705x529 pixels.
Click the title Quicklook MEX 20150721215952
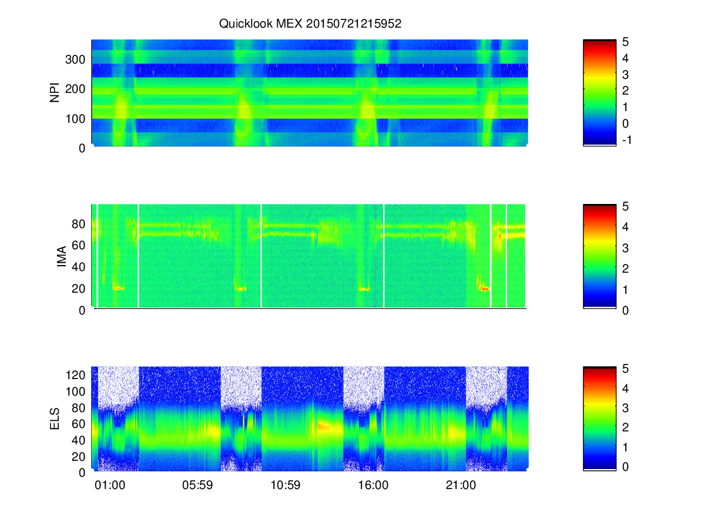pos(310,24)
